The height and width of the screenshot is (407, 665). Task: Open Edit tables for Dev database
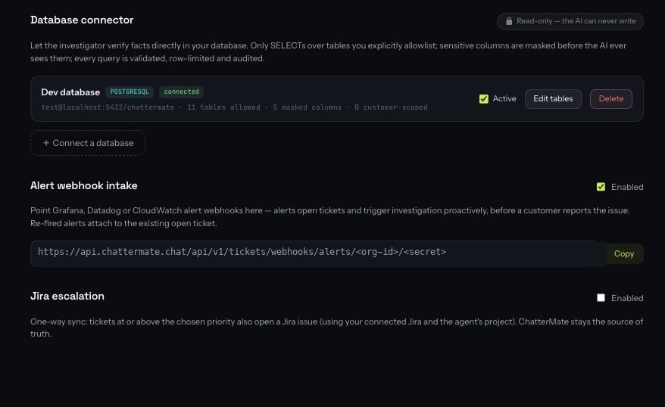[x=553, y=98]
